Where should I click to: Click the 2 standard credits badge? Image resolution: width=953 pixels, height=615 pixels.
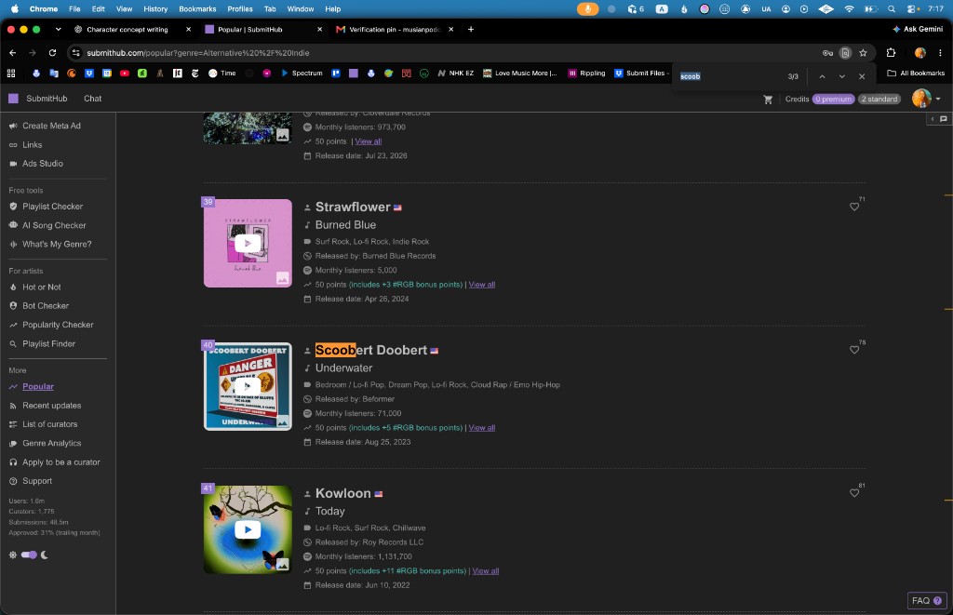879,99
